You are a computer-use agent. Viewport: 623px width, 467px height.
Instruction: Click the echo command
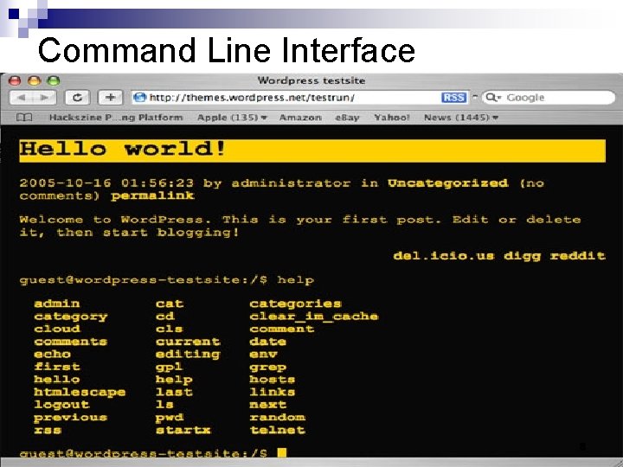pyautogui.click(x=53, y=355)
